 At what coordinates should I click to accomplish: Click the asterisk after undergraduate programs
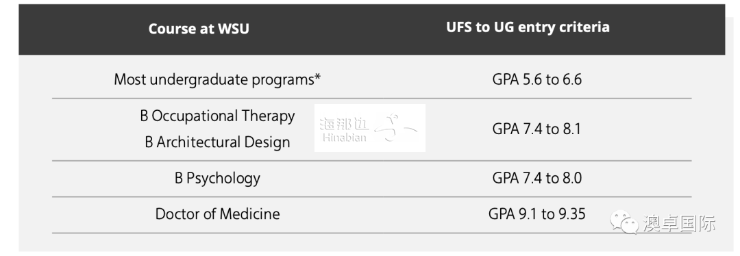coord(318,77)
